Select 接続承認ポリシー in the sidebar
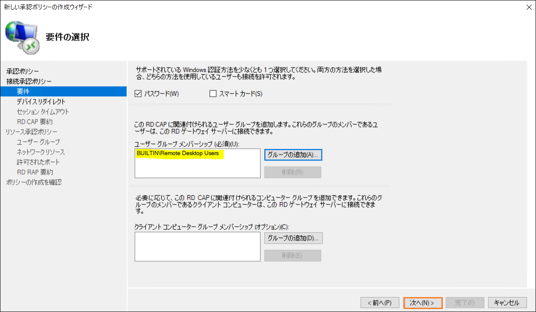Viewport: 536px width, 312px height. (29, 81)
